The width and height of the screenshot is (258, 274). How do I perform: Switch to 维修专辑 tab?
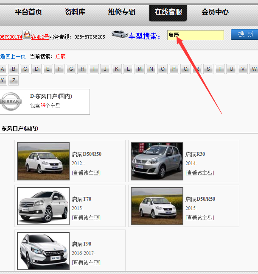tap(122, 12)
